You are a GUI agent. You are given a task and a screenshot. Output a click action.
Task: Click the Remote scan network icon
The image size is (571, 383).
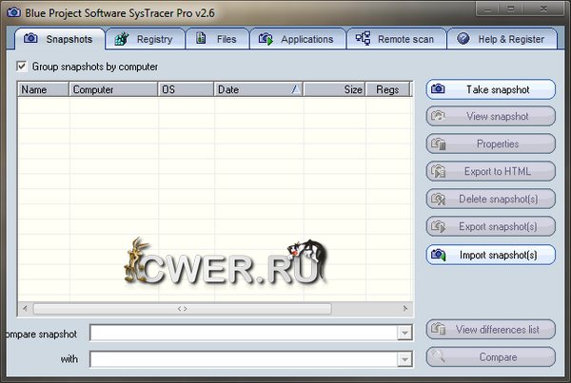(x=363, y=39)
